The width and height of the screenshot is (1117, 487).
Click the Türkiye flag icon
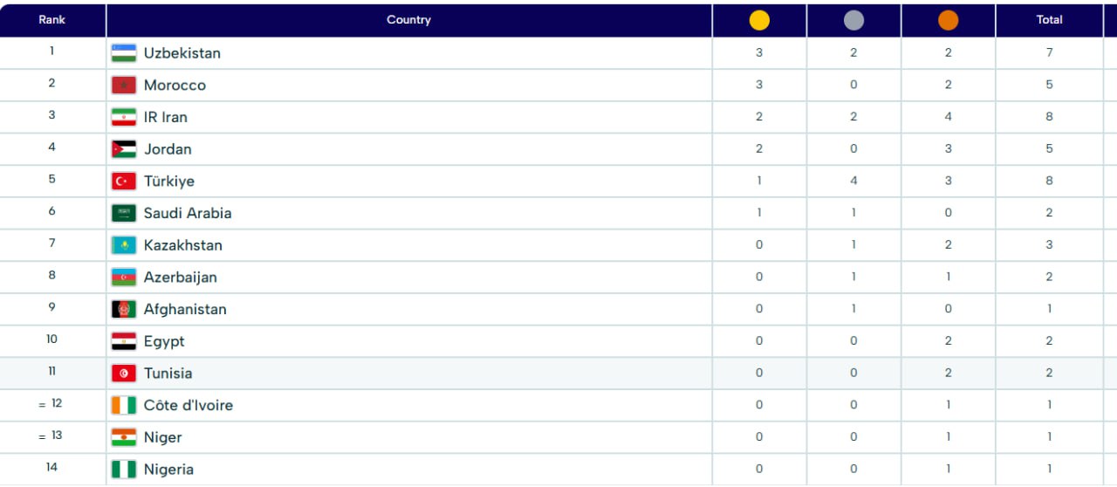[x=124, y=182]
